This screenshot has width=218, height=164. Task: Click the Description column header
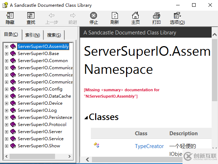pos(183,133)
